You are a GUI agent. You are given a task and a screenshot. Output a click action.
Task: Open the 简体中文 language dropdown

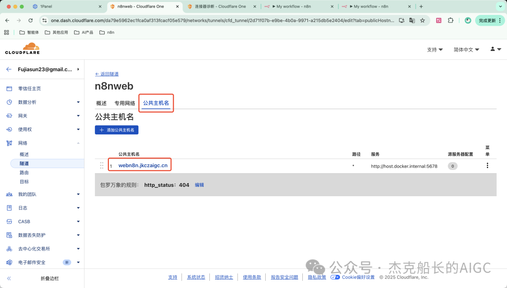click(x=466, y=50)
